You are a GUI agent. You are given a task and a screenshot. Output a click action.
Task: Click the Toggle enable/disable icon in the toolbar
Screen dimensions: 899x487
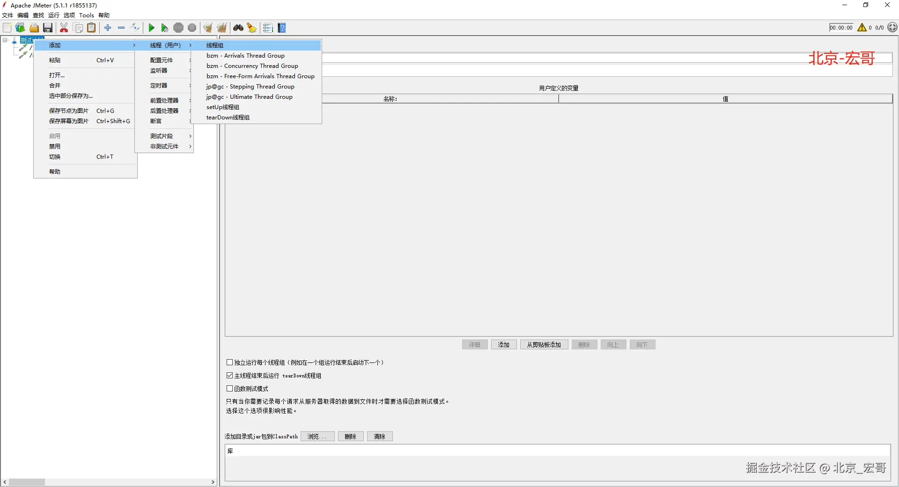135,28
